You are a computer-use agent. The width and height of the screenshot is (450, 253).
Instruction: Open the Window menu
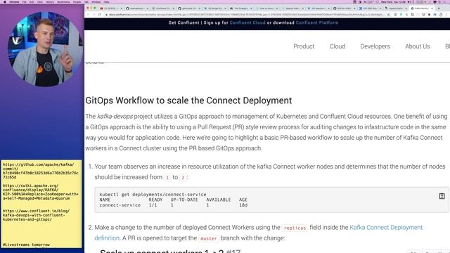pyautogui.click(x=96, y=1)
